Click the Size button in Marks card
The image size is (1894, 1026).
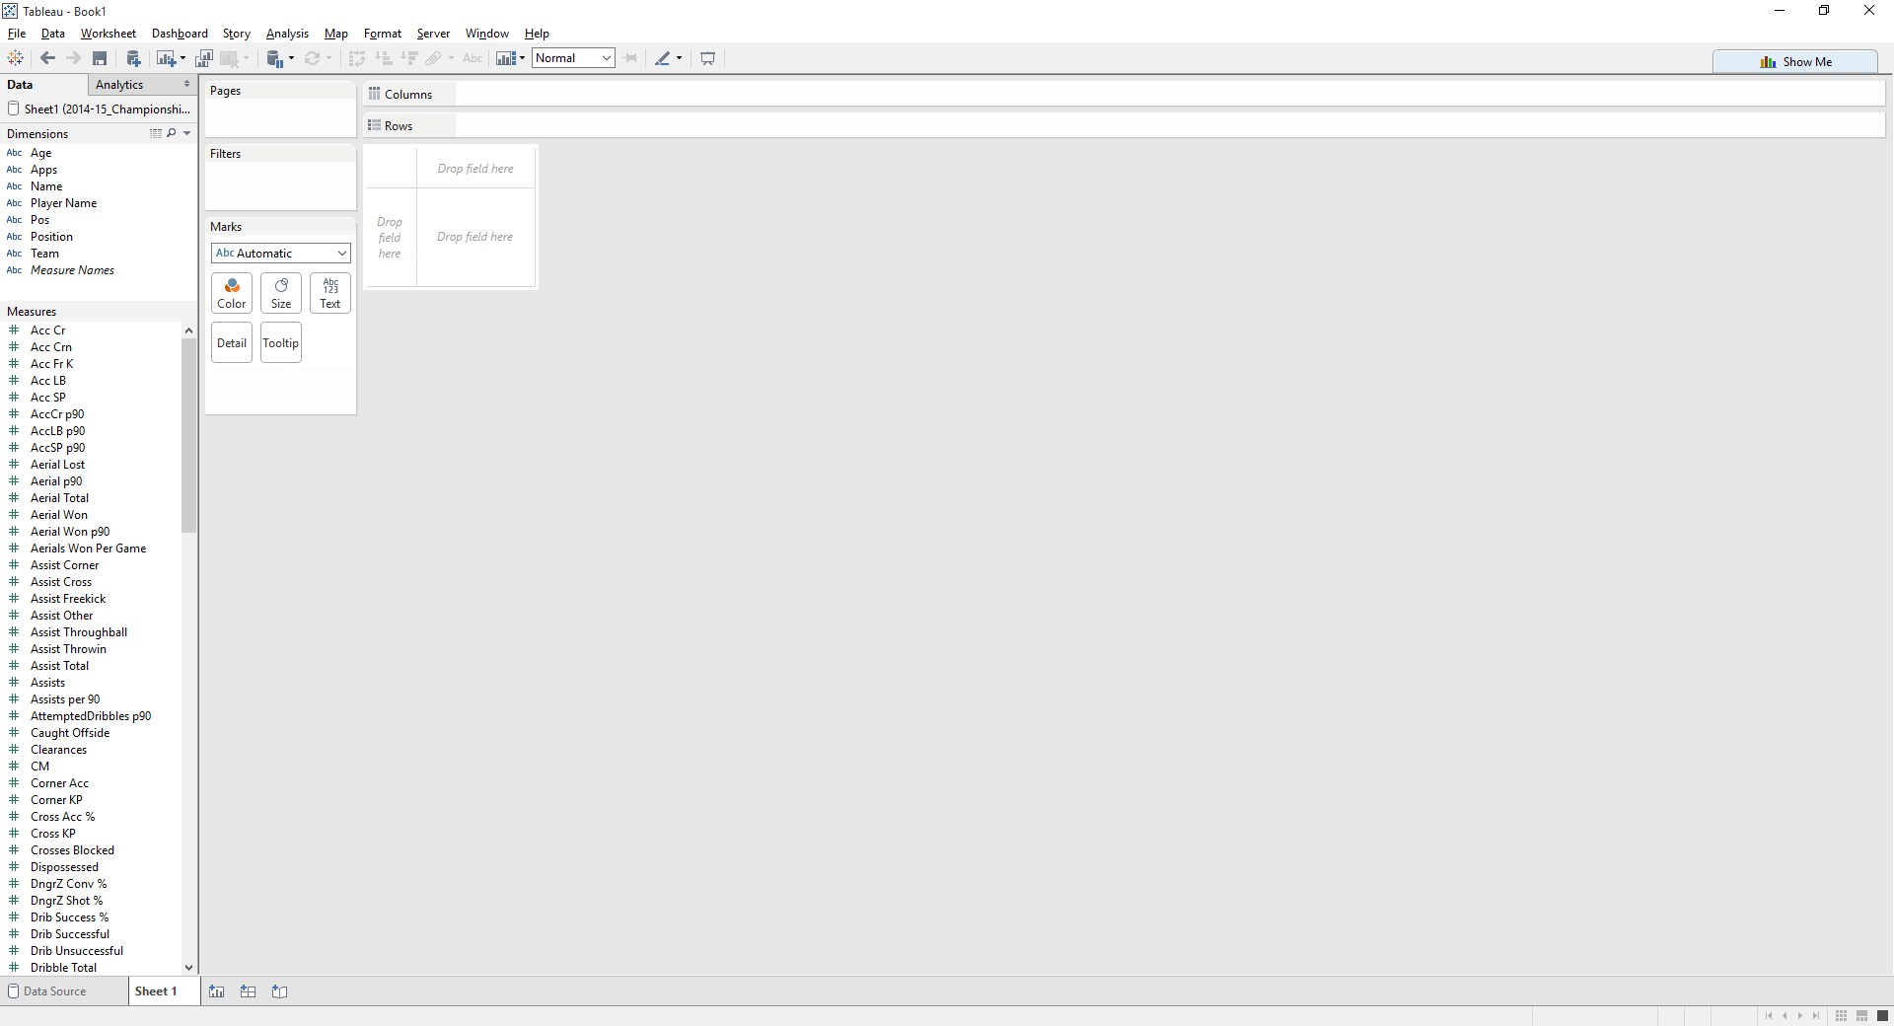coord(281,293)
